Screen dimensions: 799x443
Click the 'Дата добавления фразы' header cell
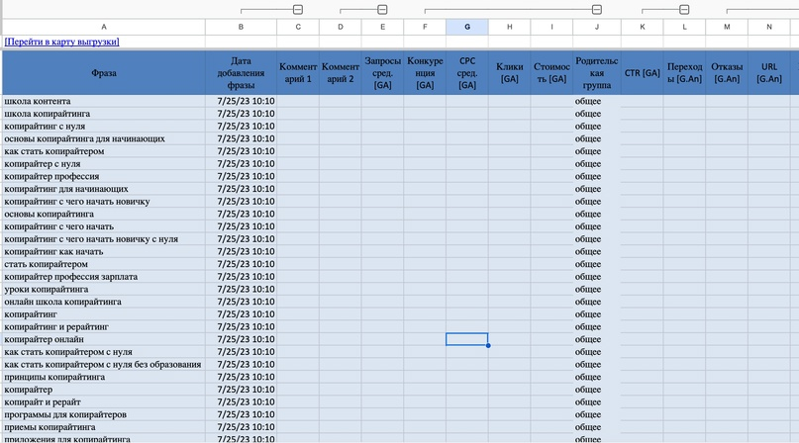pos(241,72)
